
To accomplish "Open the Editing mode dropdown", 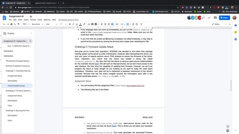I will coord(219,24).
